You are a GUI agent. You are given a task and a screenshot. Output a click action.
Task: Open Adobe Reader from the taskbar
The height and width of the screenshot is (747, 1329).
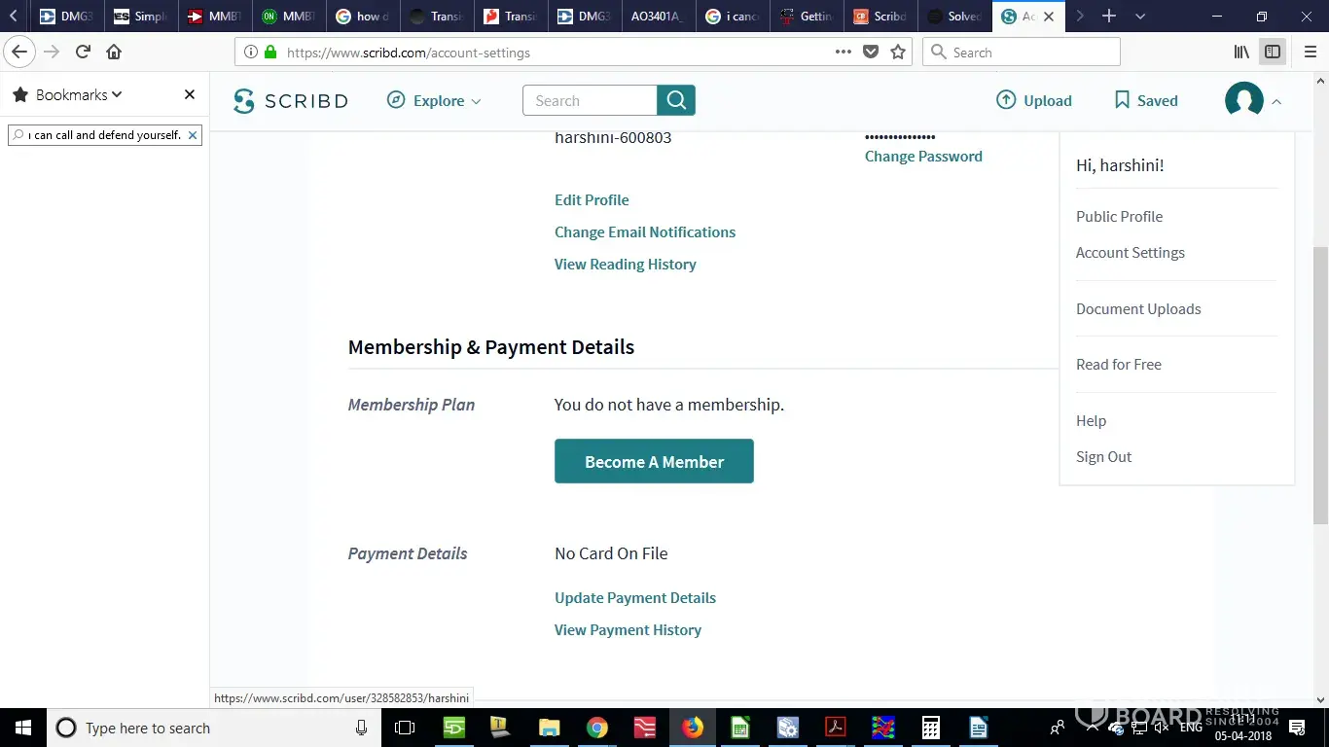[x=835, y=728]
